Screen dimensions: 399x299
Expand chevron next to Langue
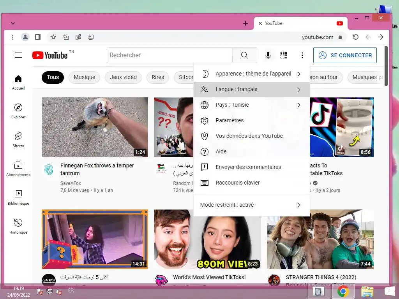tap(299, 90)
